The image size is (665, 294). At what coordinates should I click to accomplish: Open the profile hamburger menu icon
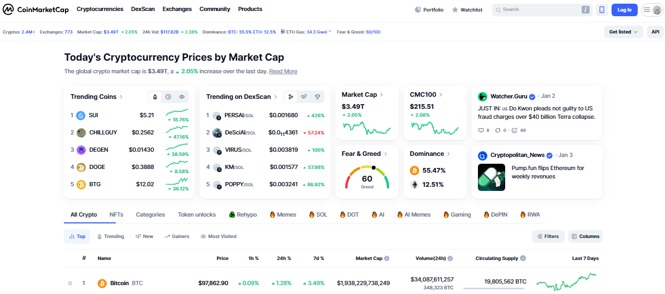click(x=647, y=9)
